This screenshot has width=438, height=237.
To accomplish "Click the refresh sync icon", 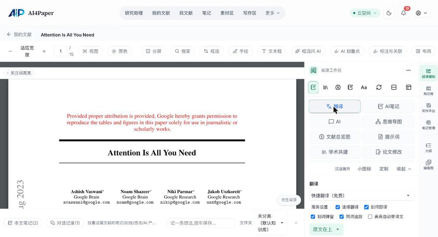I will click(x=379, y=87).
